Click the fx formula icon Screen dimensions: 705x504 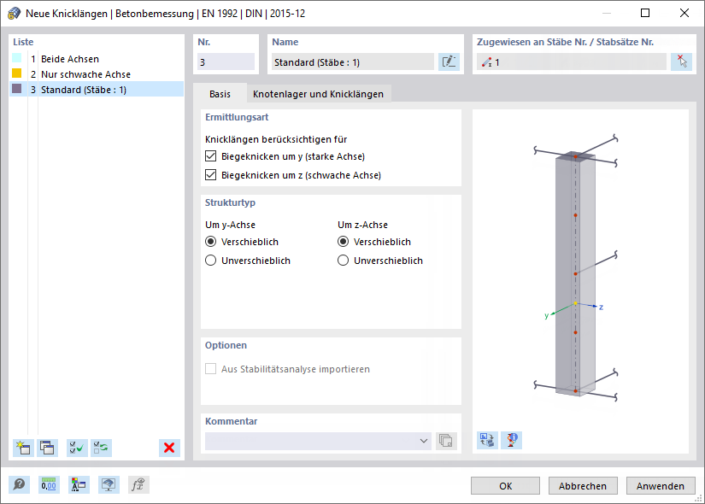coord(138,484)
